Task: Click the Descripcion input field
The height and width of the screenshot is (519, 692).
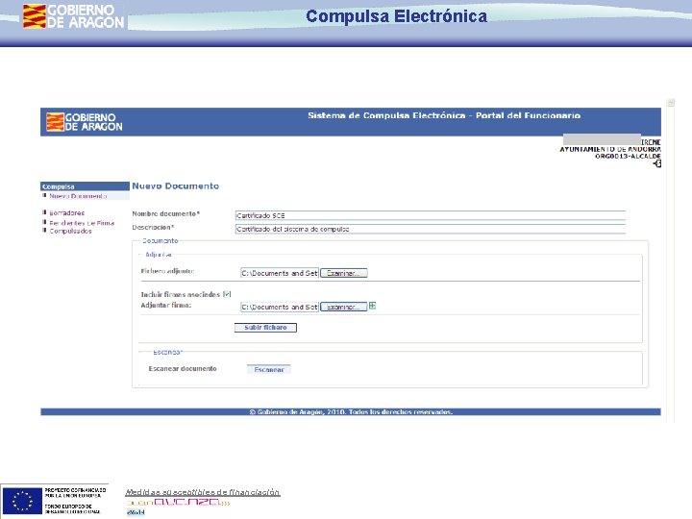Action: pos(431,229)
